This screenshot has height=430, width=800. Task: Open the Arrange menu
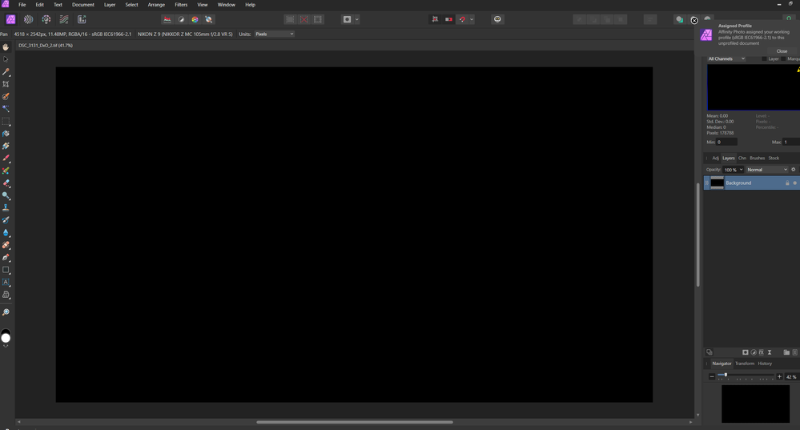156,5
